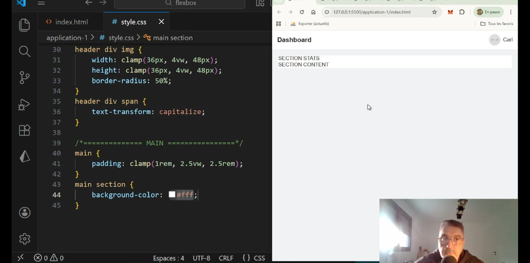Image resolution: width=530 pixels, height=263 pixels.
Task: Open the Accounts menu icon
Action: (25, 213)
